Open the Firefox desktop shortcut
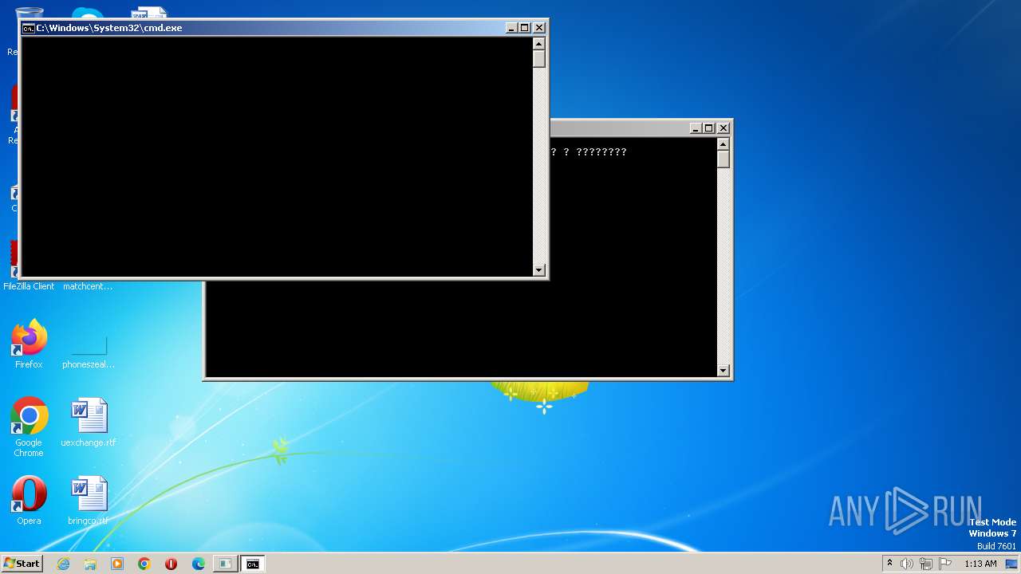The height and width of the screenshot is (574, 1021). [x=29, y=344]
